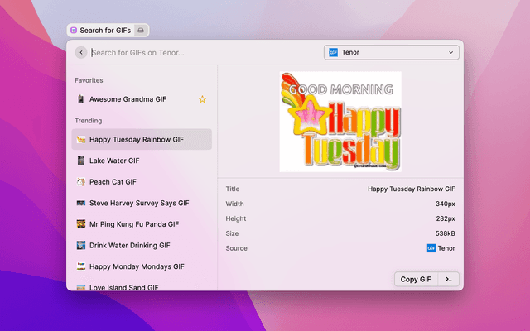Expand dropdown using the chevron arrow
This screenshot has height=331, width=530.
click(451, 53)
